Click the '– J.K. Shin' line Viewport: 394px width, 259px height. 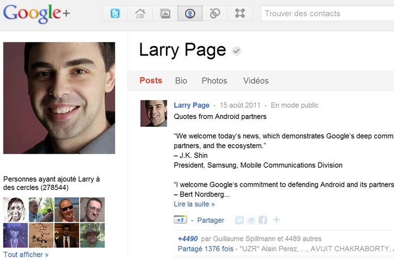click(x=190, y=155)
